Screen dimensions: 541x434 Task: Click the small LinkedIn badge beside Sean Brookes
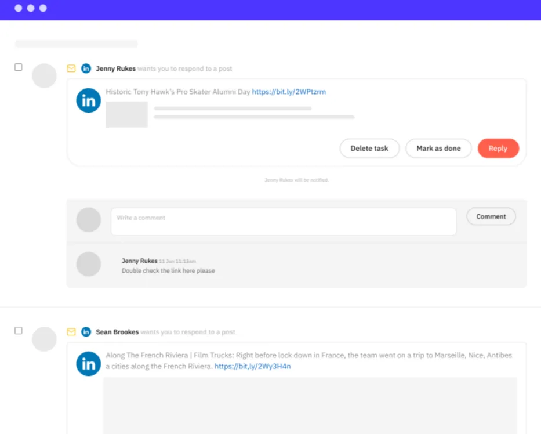click(x=86, y=332)
